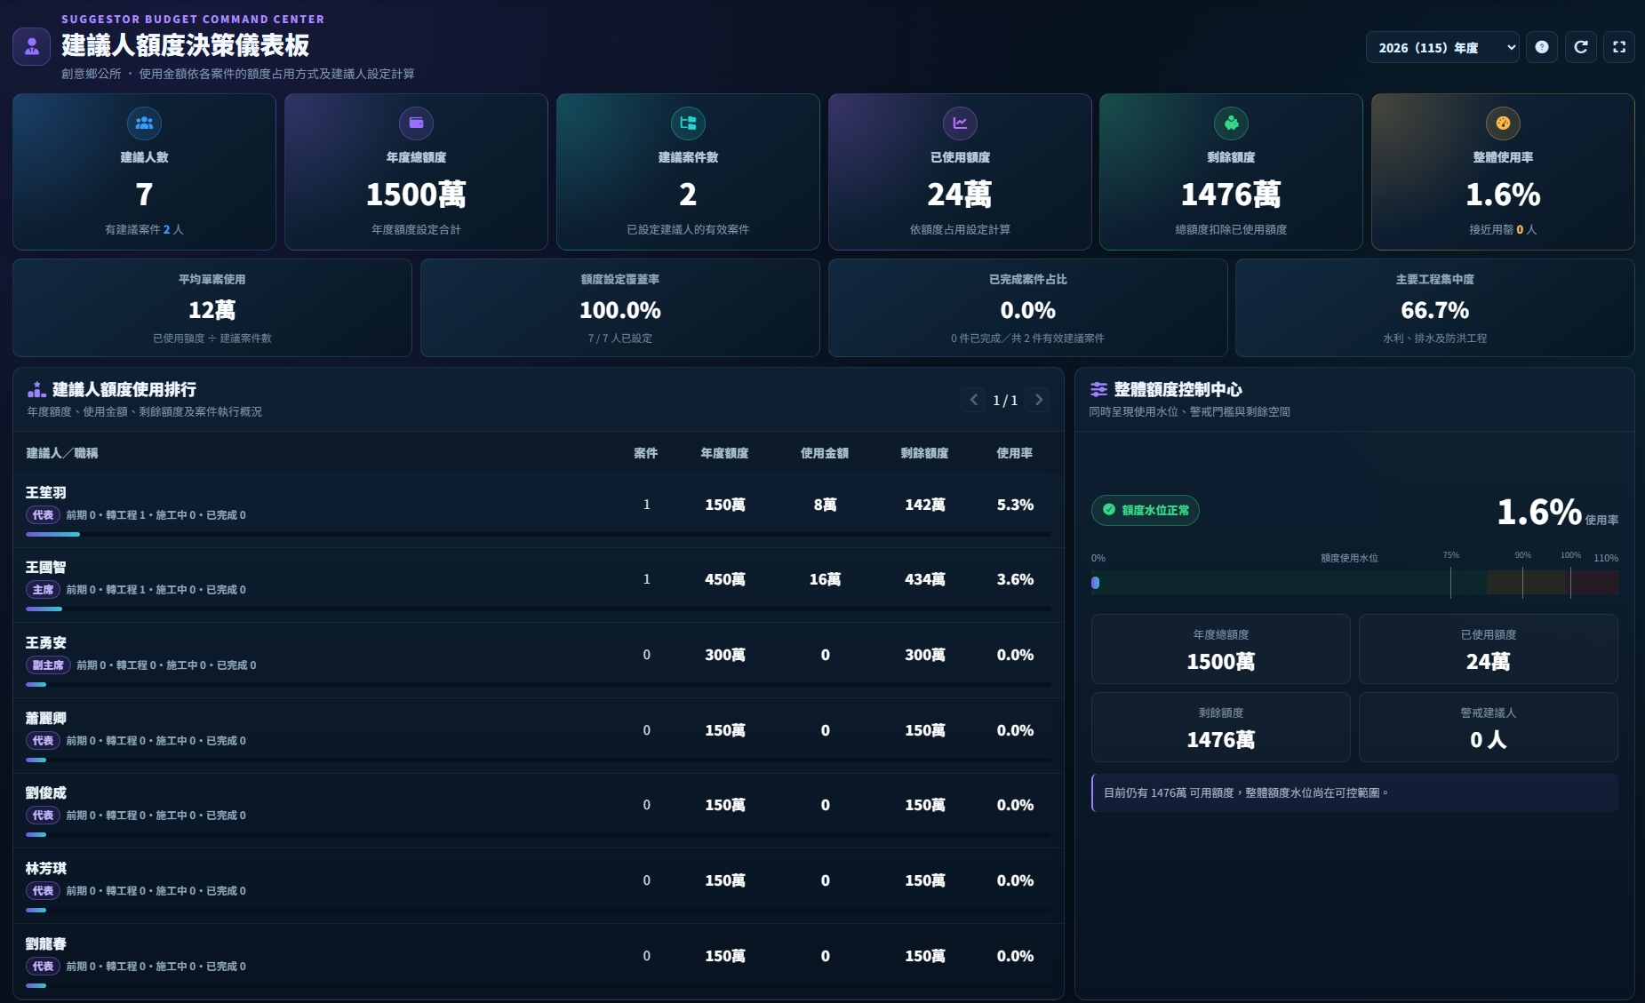Select the 王笙羽 row in the ranking
Image resolution: width=1645 pixels, height=1003 pixels.
pos(539,510)
